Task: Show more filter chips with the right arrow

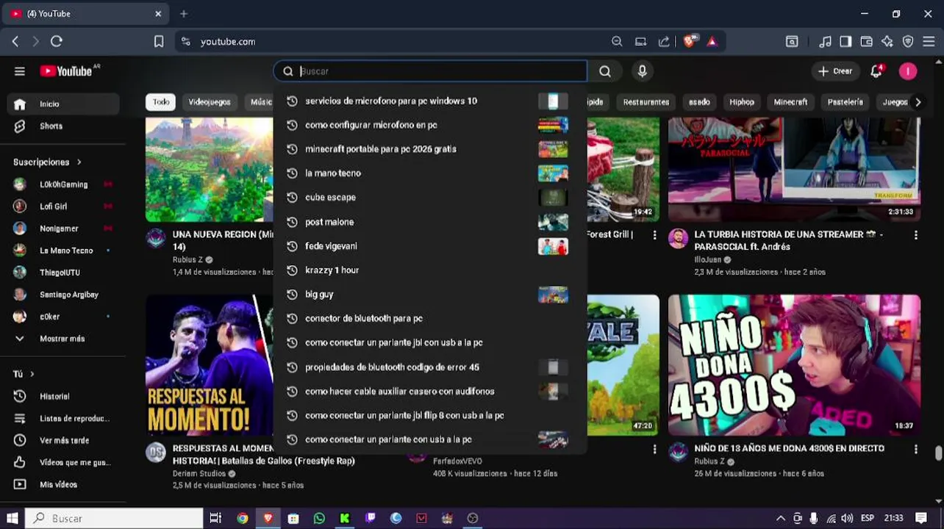Action: [918, 102]
